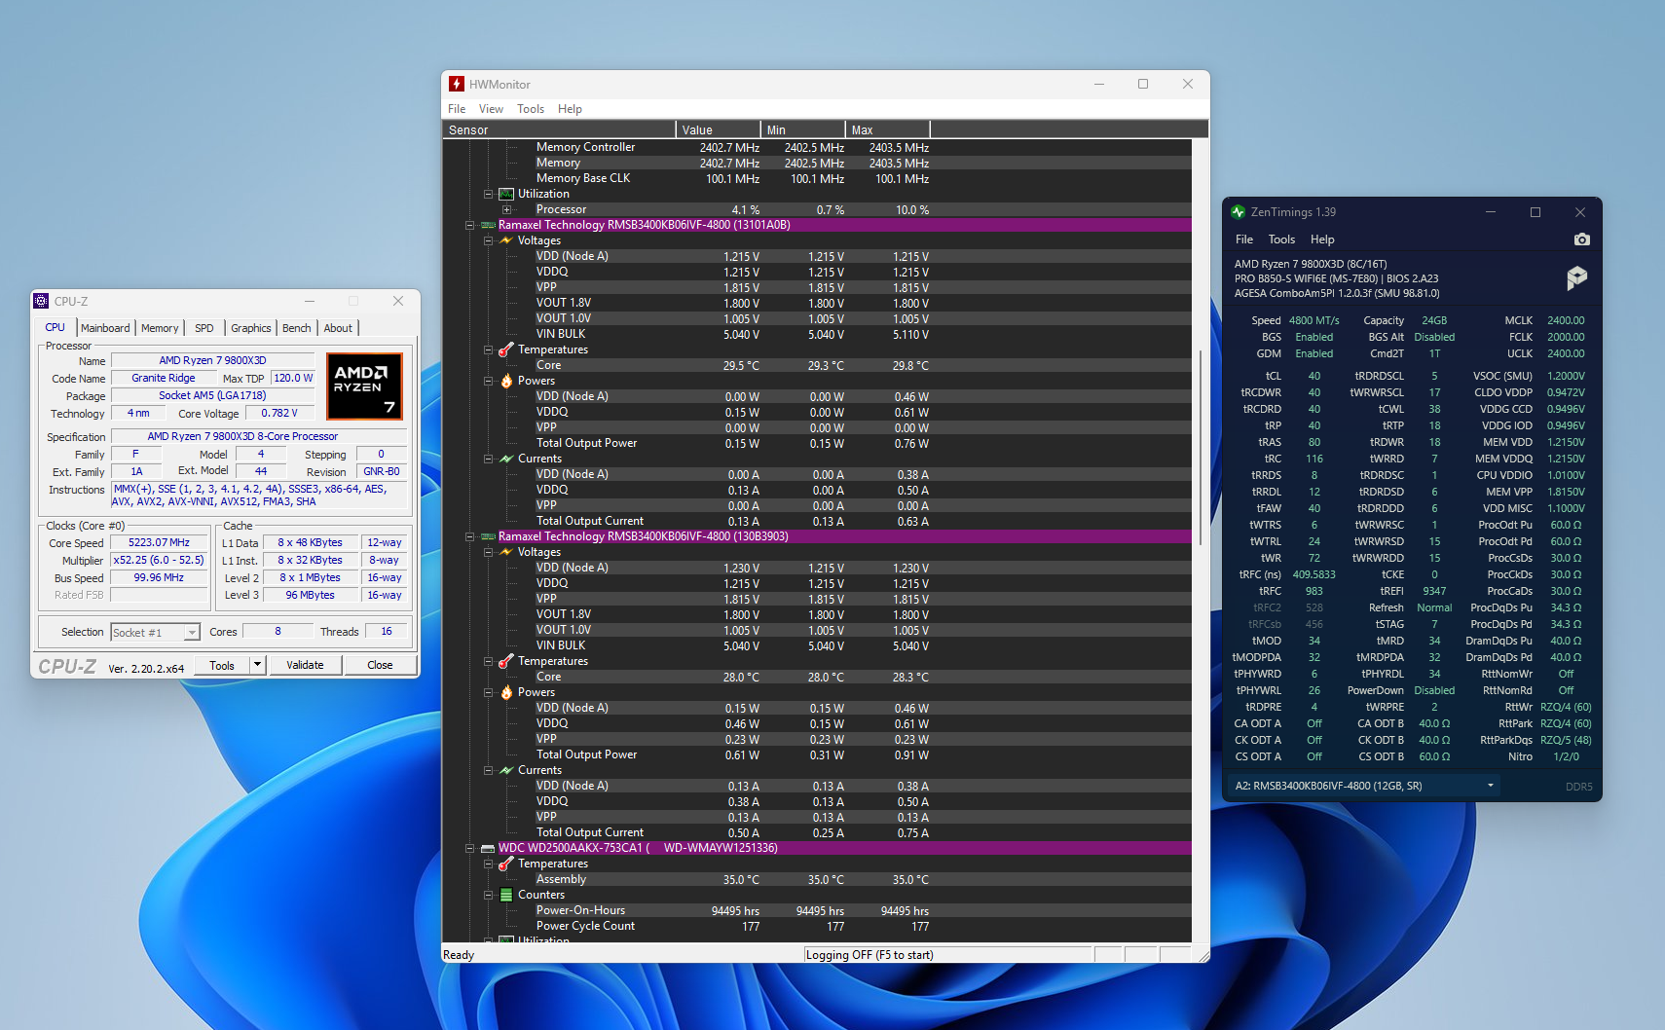The width and height of the screenshot is (1665, 1030).
Task: Click the ZenTimings hexagon logo icon
Action: click(1576, 278)
